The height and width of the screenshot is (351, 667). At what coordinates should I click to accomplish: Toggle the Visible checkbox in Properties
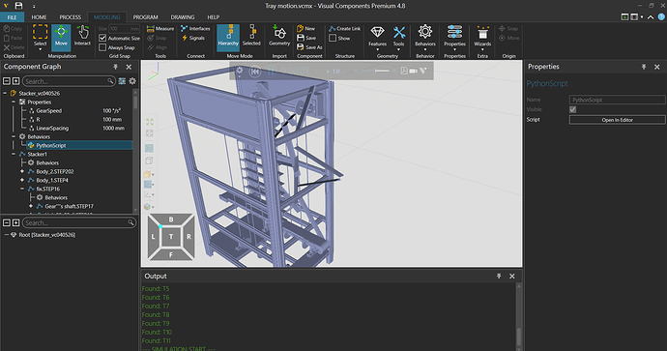coord(573,109)
